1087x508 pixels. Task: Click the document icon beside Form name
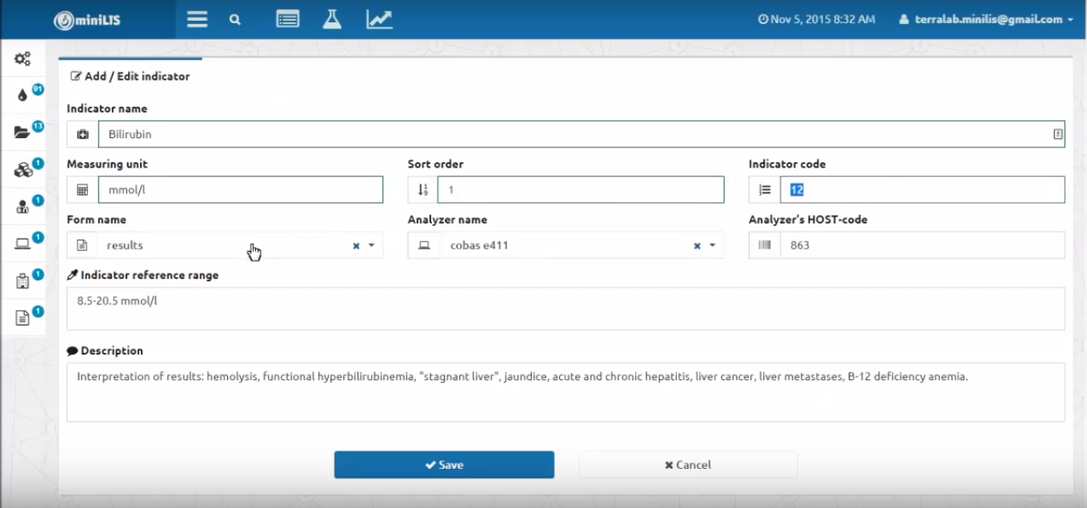coord(82,245)
